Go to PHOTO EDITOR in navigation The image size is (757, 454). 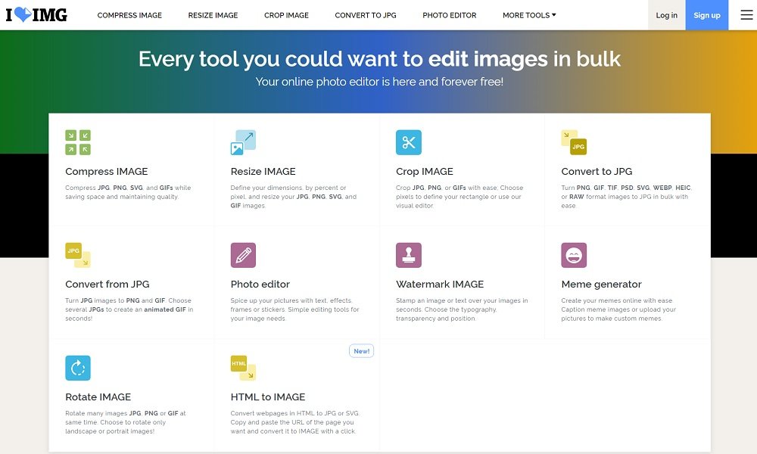coord(450,15)
